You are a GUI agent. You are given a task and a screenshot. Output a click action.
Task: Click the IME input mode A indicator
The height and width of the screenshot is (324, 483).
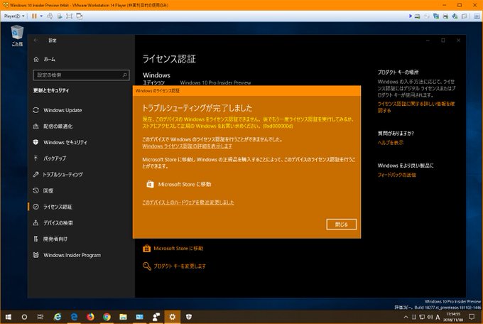[x=438, y=317]
